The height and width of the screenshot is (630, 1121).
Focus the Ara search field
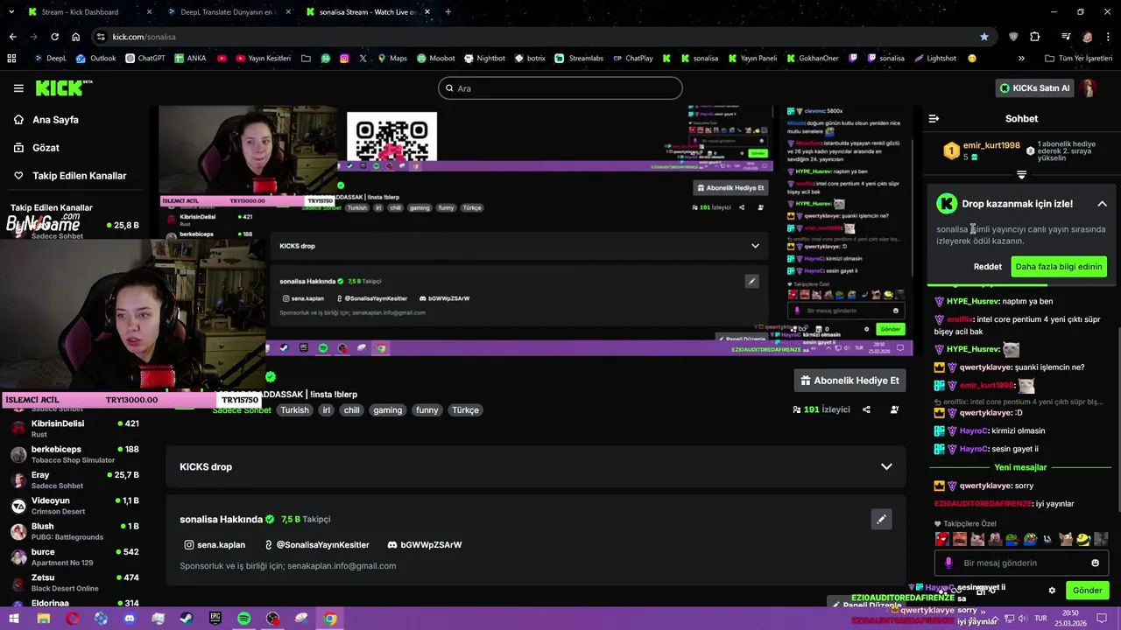tap(560, 87)
